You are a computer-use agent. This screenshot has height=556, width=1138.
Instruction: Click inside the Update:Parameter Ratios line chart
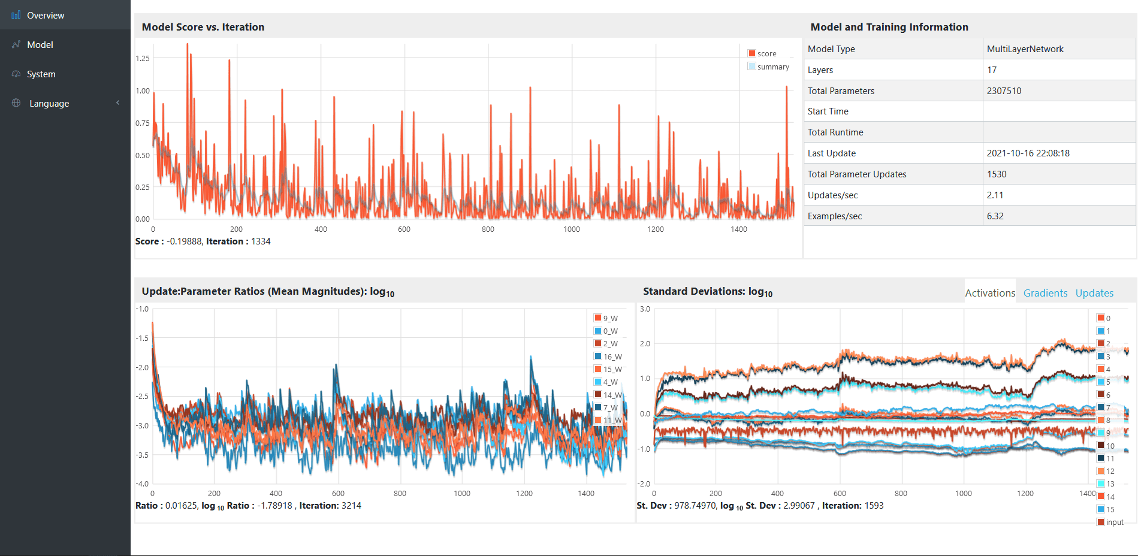(390, 397)
